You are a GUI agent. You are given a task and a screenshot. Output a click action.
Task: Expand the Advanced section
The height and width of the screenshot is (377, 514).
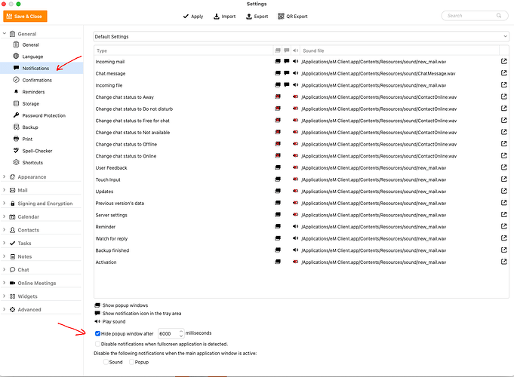pyautogui.click(x=5, y=309)
